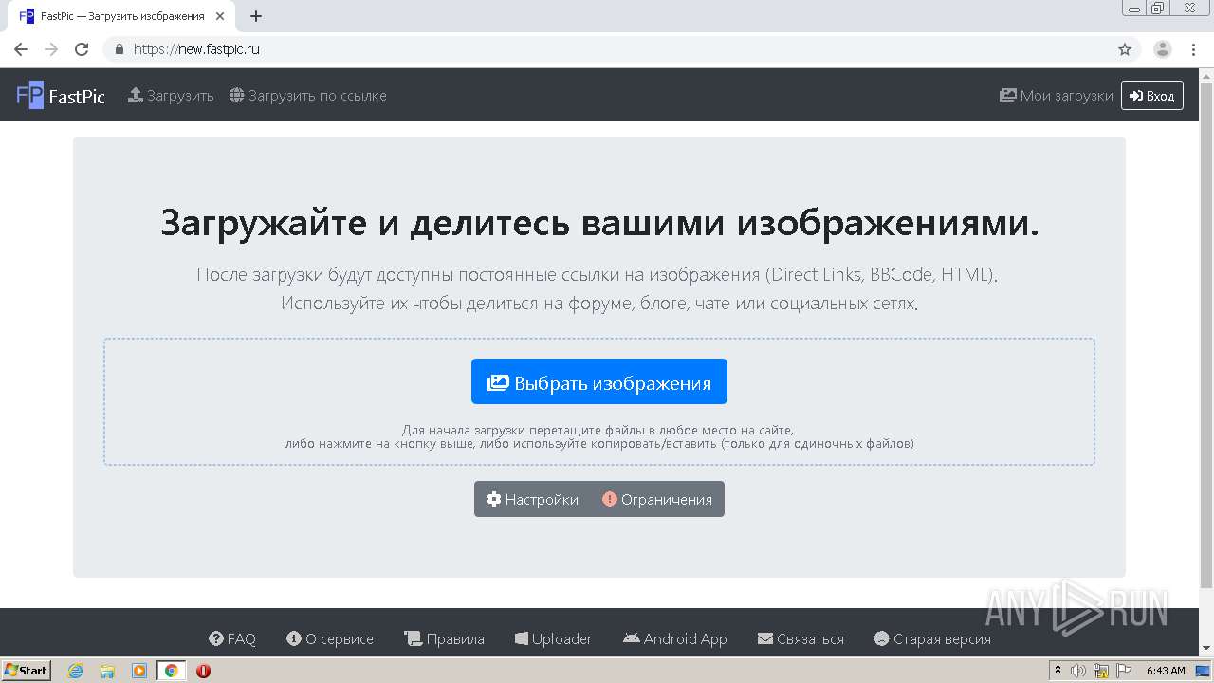1214x683 pixels.
Task: Click action center flag icon
Action: click(x=1124, y=671)
